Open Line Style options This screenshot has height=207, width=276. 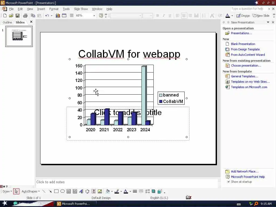[x=135, y=191]
